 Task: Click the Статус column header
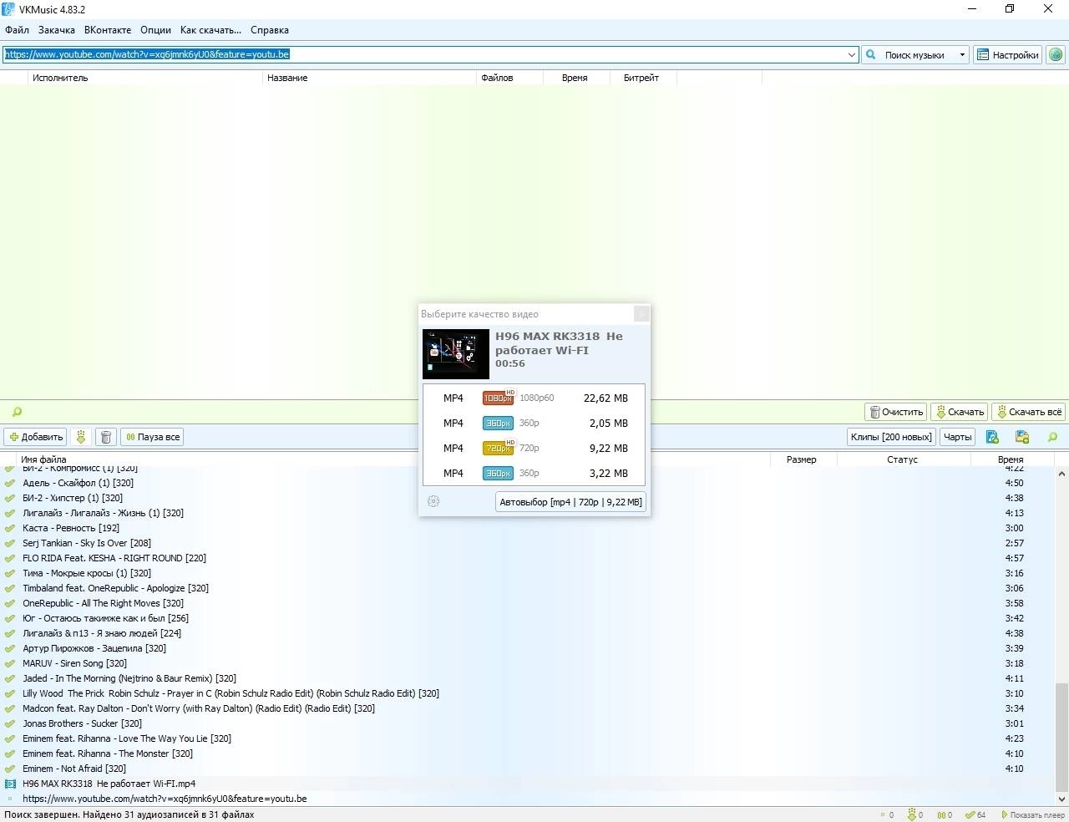point(903,459)
